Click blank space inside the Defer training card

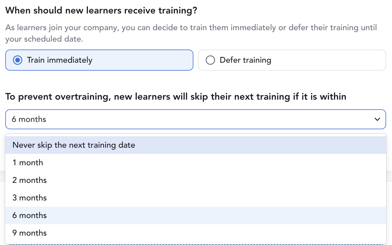pyautogui.click(x=328, y=60)
